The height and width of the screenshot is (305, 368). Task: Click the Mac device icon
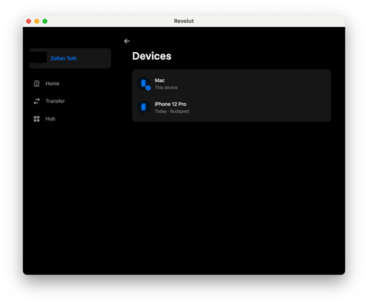[x=143, y=84]
